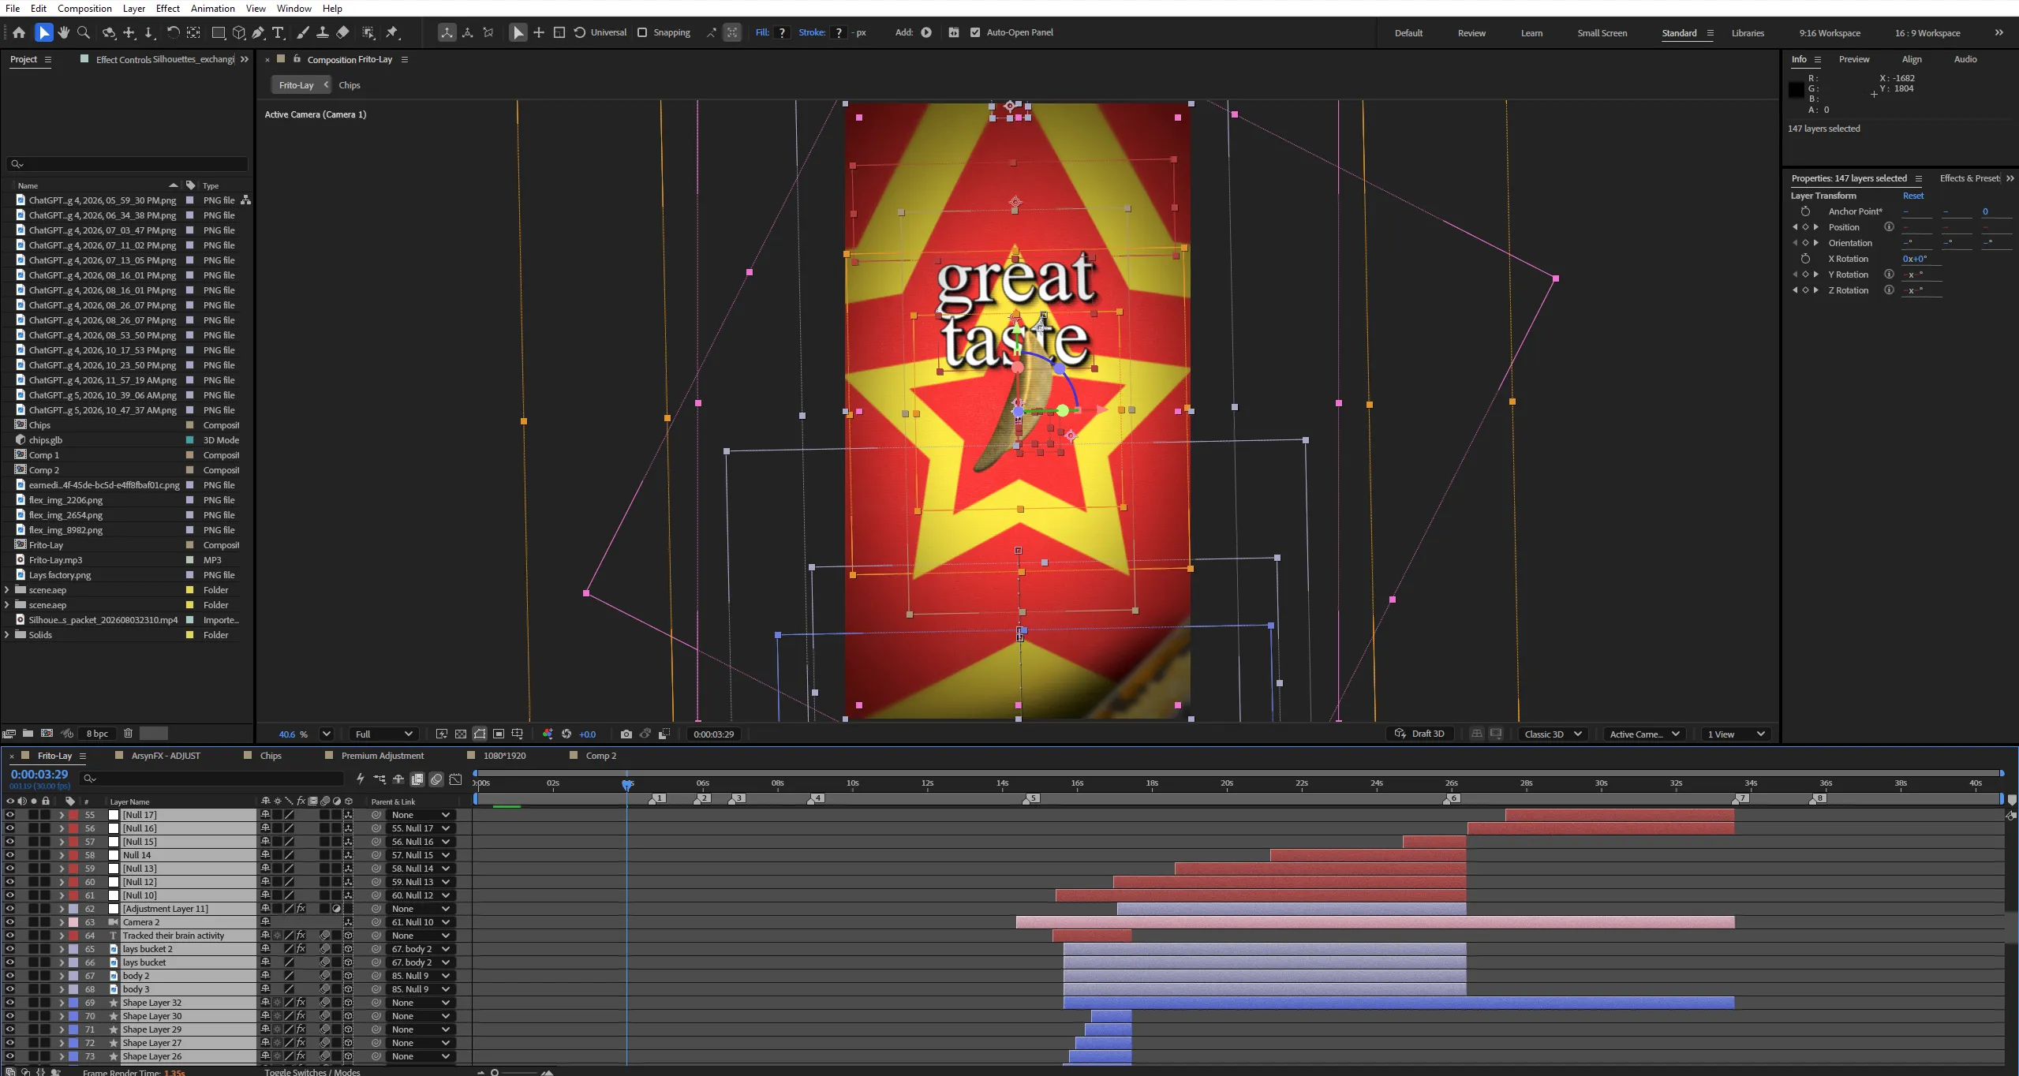The image size is (2019, 1076).
Task: Switch to the Small Screen workspace
Action: pos(1602,33)
